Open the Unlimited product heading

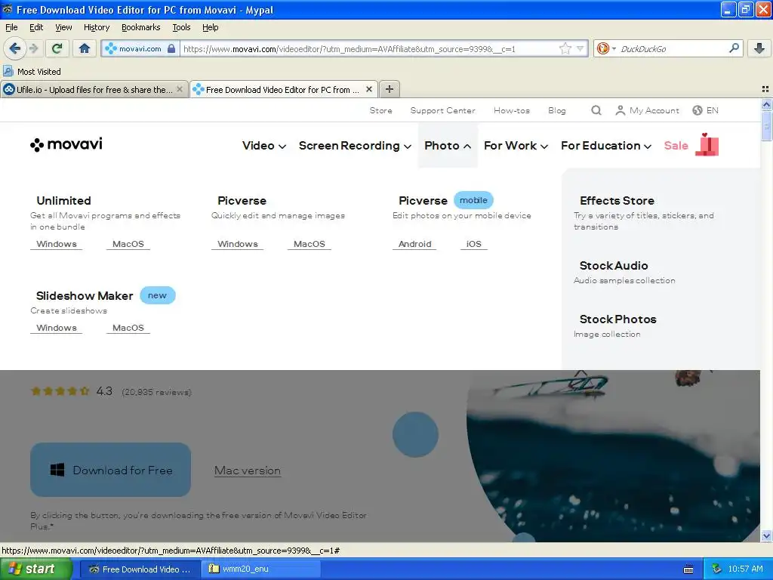coord(63,201)
